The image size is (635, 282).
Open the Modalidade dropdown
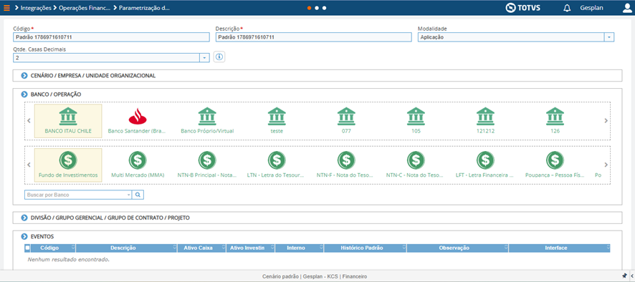point(609,37)
